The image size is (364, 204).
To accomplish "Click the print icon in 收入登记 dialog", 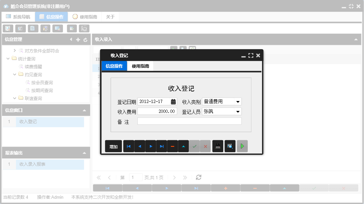I will [217, 146].
